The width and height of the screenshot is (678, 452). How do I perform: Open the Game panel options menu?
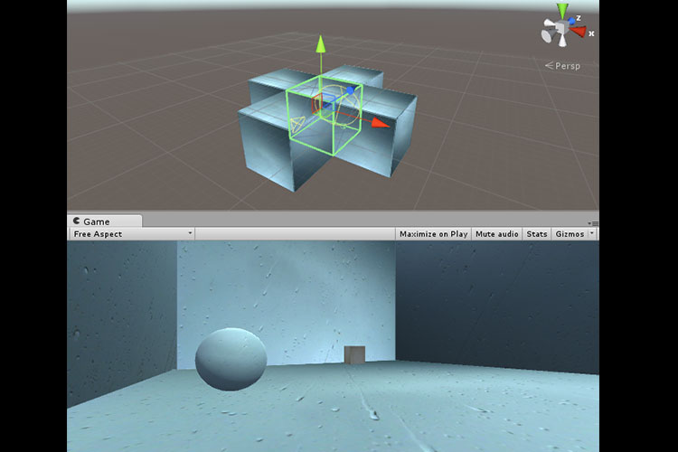coord(594,222)
